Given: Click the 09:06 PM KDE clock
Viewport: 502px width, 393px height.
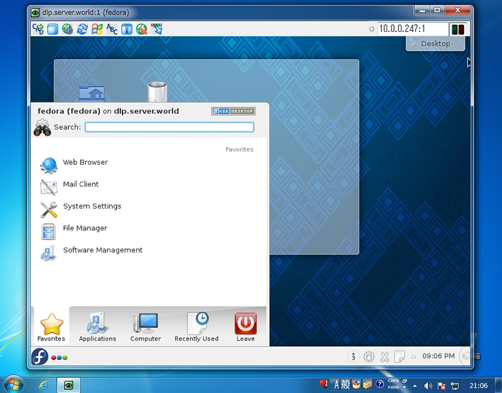Looking at the screenshot, I should tap(438, 356).
